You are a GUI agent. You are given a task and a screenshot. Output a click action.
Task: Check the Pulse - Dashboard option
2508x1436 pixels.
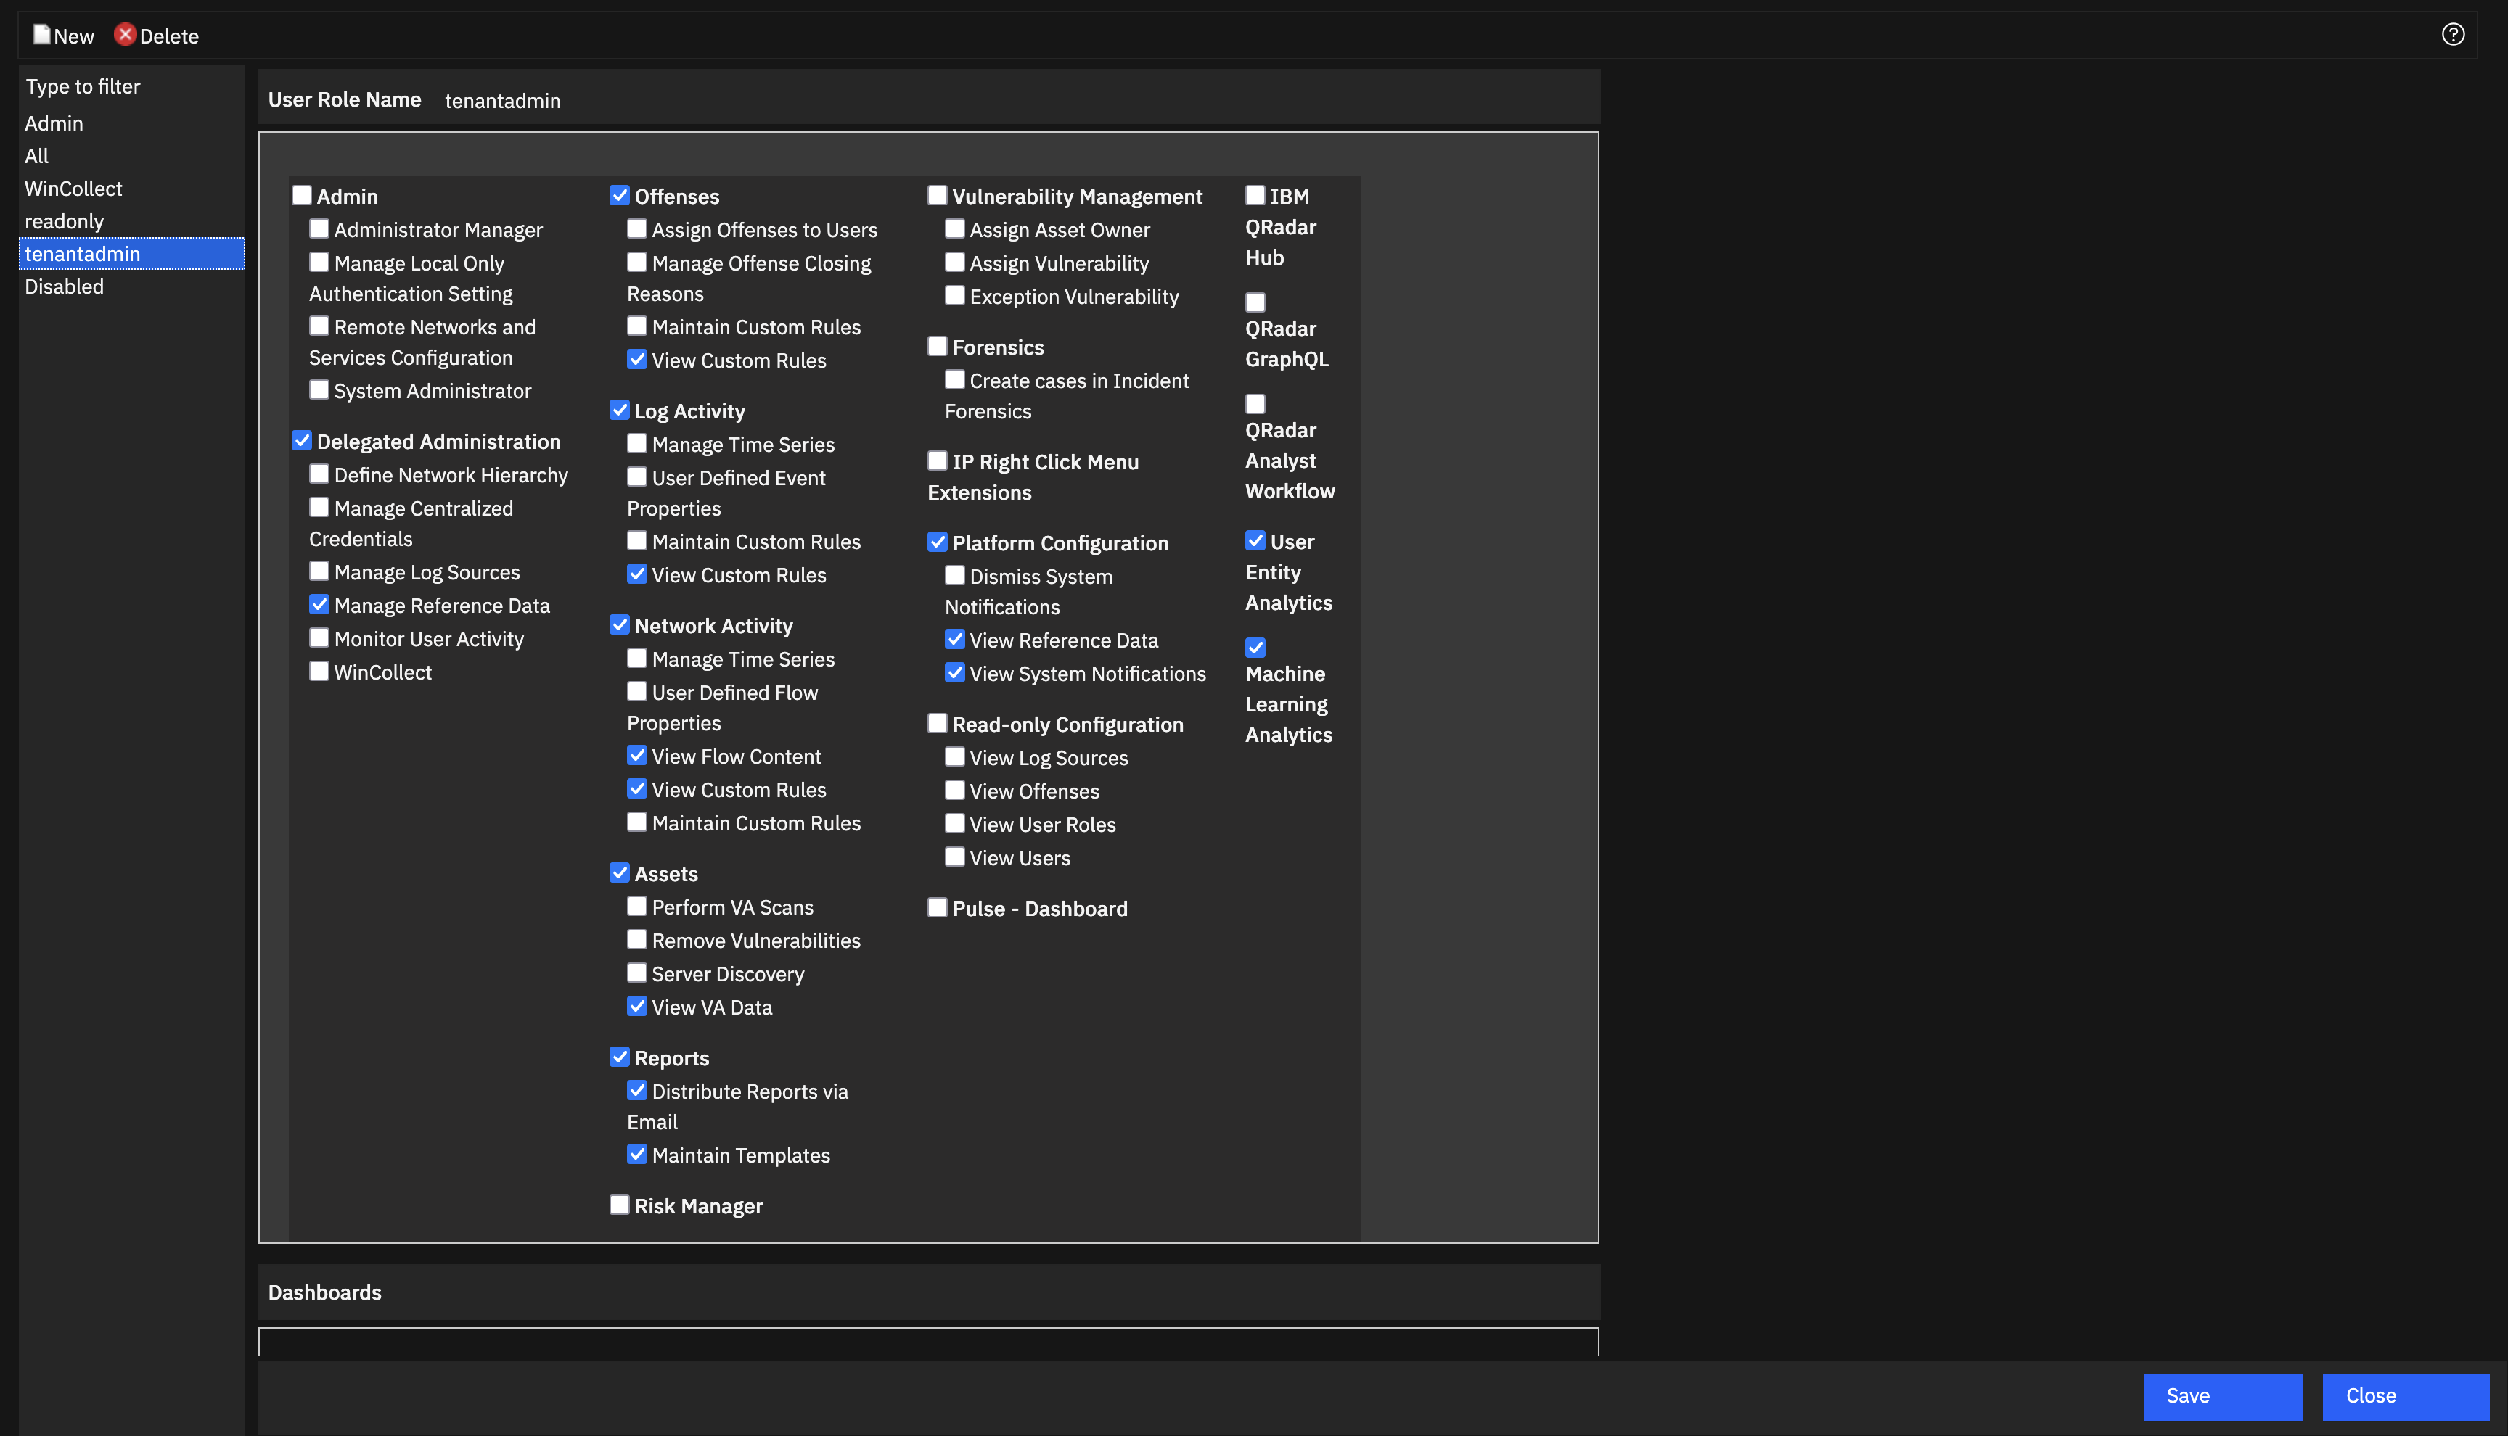coord(938,907)
